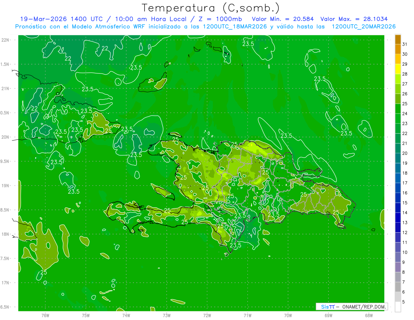Click the SisTT ONAMET/REP.DOM. logo box
The image size is (414, 320).
352,307
